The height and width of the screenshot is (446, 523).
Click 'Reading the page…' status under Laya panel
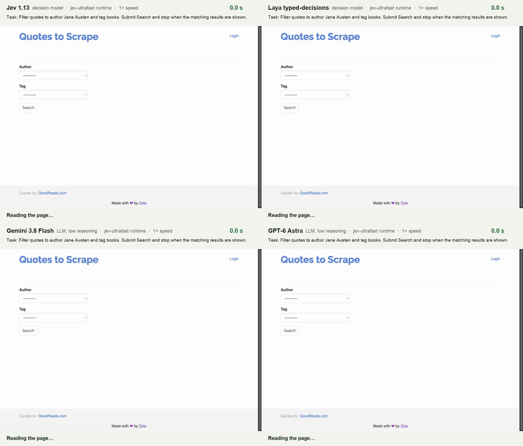click(x=291, y=215)
